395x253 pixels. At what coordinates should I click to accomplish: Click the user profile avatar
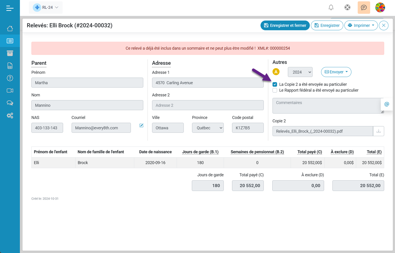[x=380, y=7]
